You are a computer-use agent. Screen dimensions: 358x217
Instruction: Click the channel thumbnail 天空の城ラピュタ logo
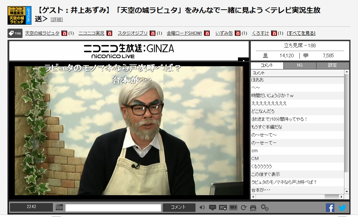[19, 15]
